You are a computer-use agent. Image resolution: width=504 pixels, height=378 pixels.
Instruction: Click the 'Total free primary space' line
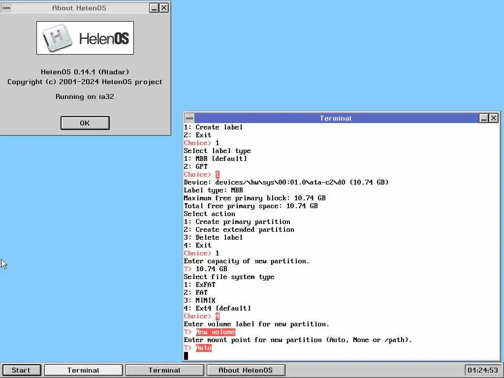(251, 206)
